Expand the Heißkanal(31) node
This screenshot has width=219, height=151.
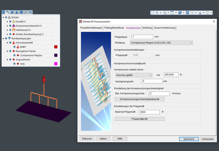click(x=7, y=30)
